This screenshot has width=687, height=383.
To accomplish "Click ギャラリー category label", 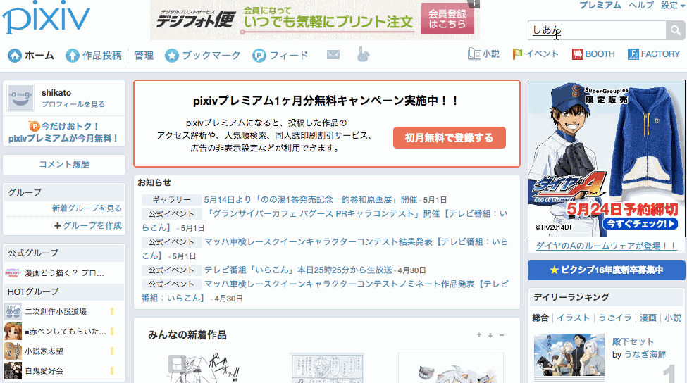I will click(171, 200).
